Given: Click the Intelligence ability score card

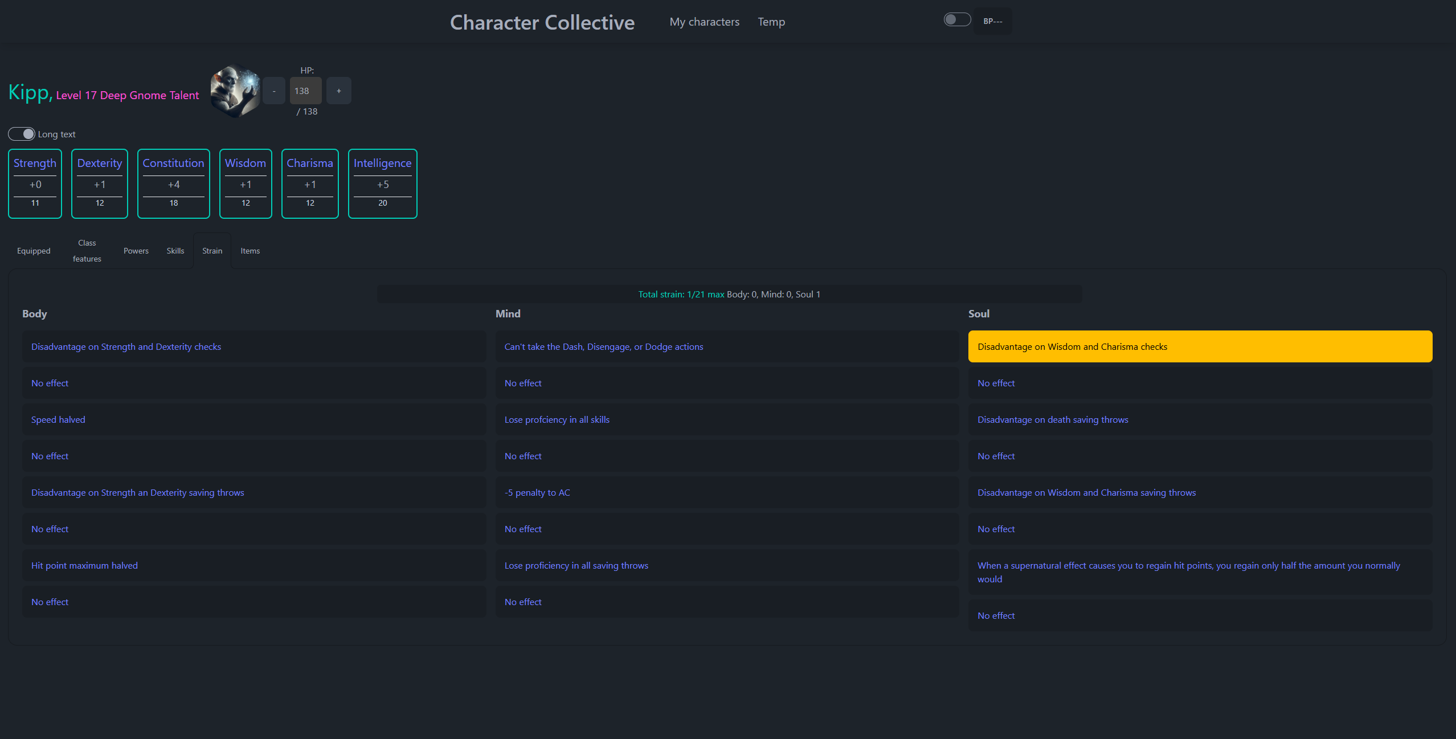Looking at the screenshot, I should pos(382,183).
